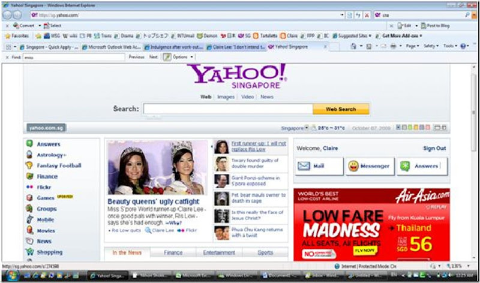
Task: Open the Entertainment news tab
Action: click(x=219, y=252)
